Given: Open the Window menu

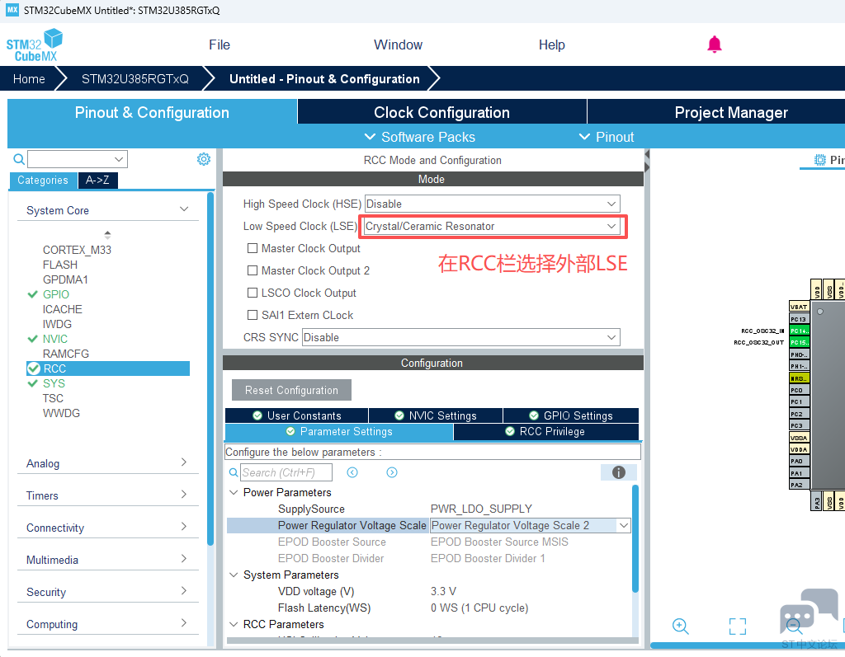Looking at the screenshot, I should coord(399,45).
